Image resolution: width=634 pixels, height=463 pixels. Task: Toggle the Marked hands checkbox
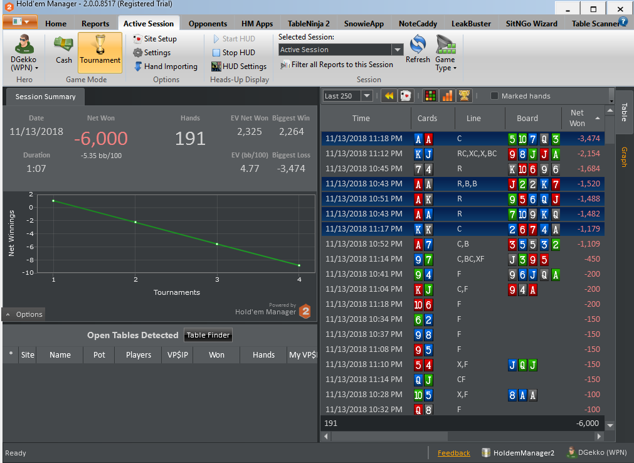tap(494, 96)
